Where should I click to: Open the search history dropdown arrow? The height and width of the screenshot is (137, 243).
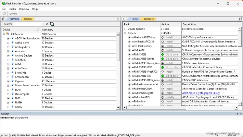point(43,24)
